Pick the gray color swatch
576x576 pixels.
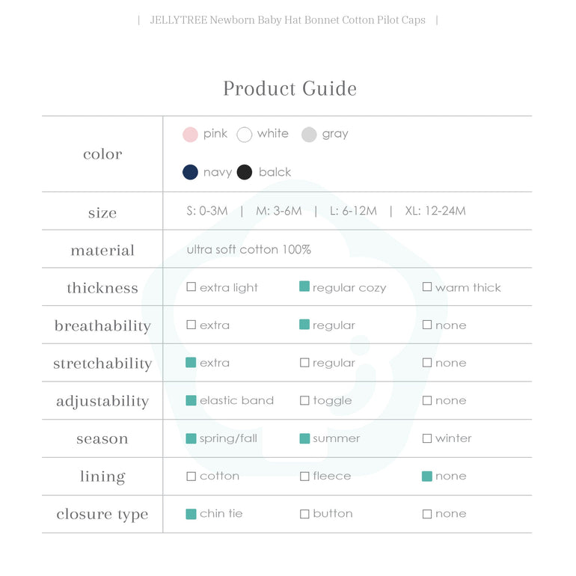click(309, 135)
